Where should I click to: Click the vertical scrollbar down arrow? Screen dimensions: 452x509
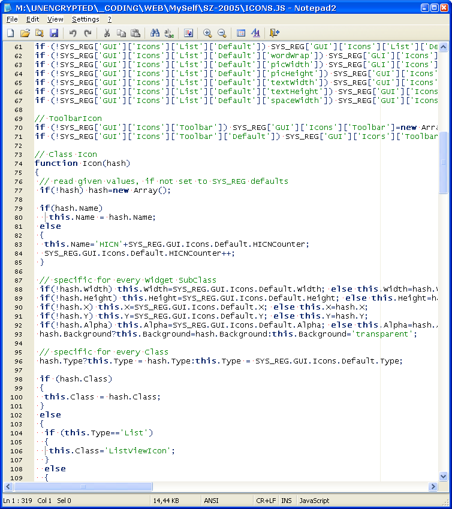443,477
